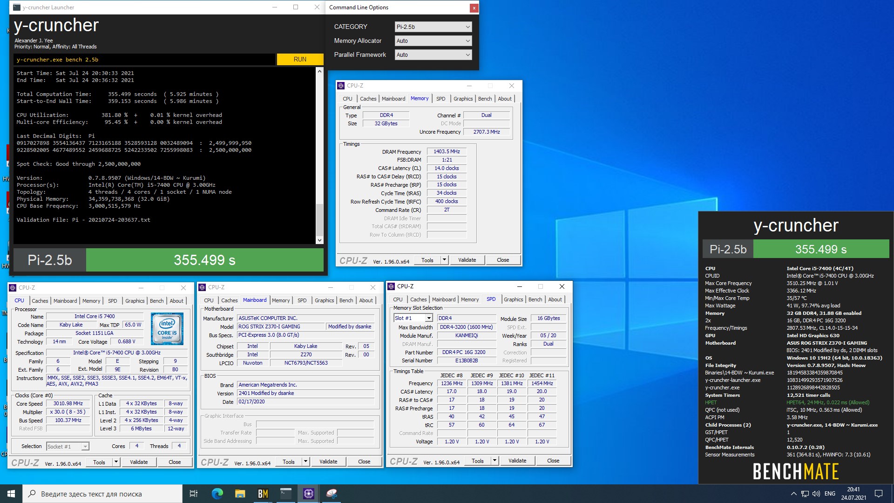Open the CATEGORY dropdown showing Pi-2.5b

[x=433, y=27]
